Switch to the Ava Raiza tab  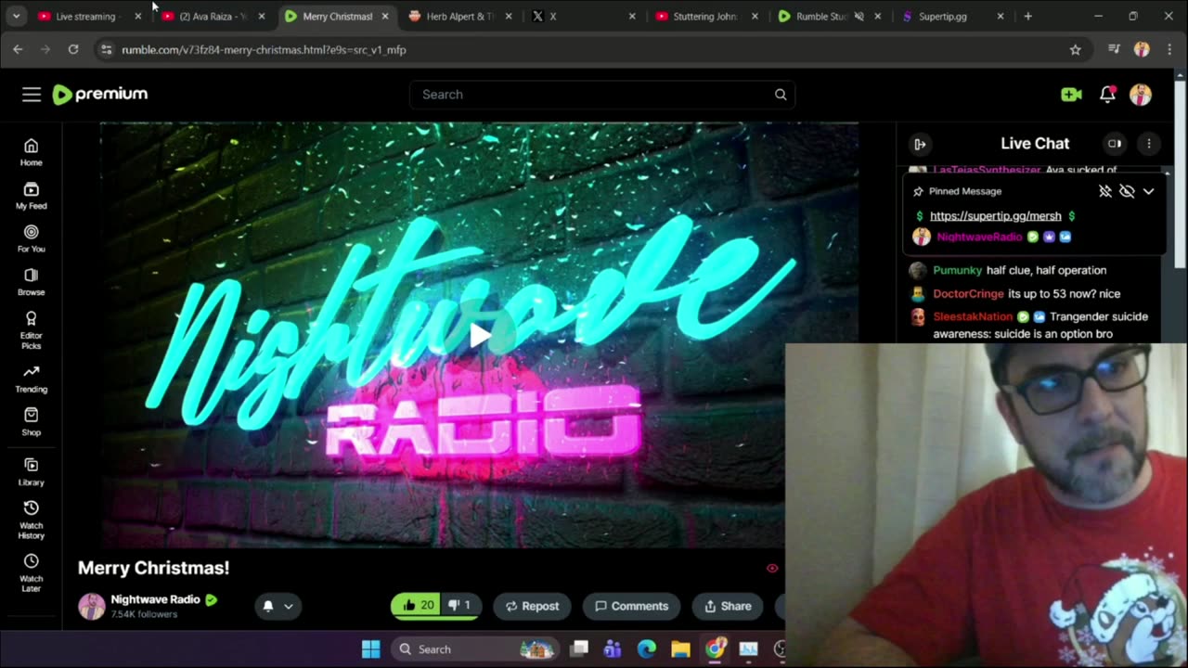[213, 17]
